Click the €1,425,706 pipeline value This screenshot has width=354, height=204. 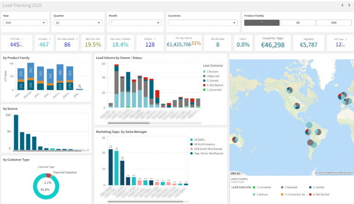[179, 45]
